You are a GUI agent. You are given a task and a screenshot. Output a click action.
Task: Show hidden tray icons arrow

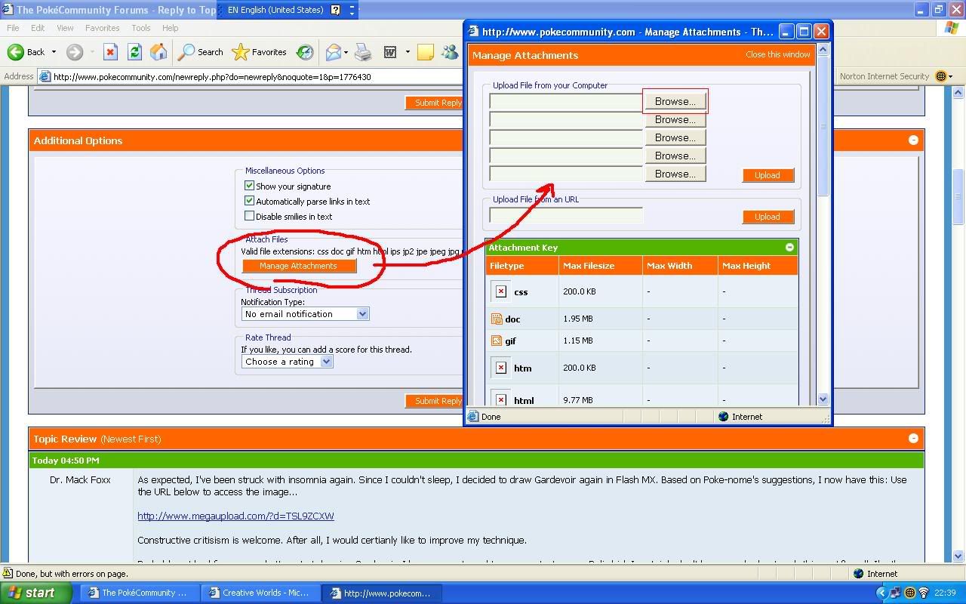(x=881, y=593)
